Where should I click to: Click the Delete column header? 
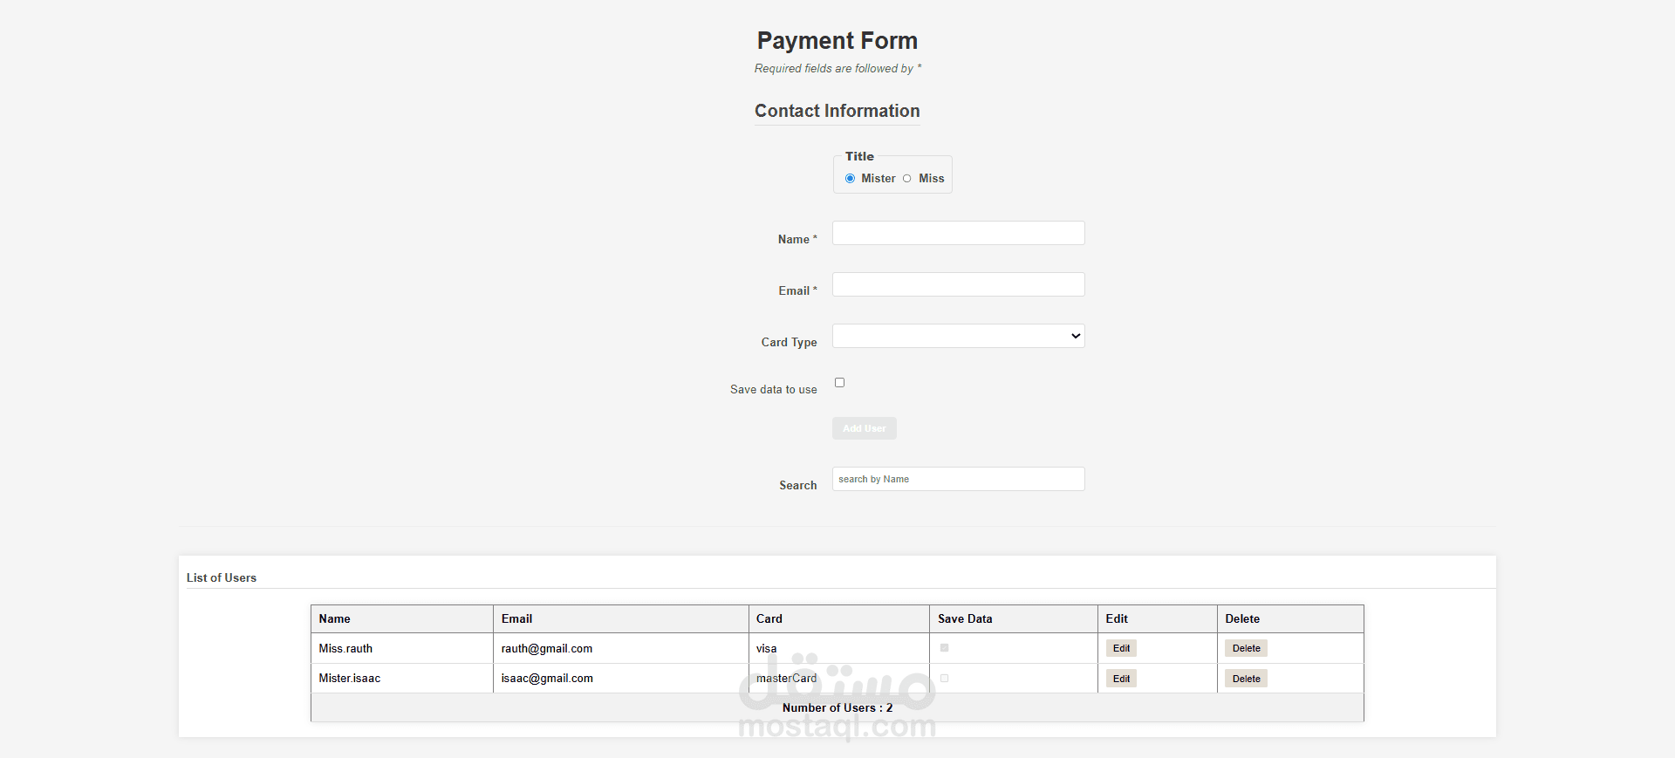1290,618
